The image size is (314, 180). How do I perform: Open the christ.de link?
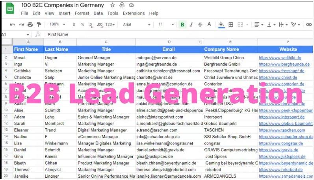pyautogui.click(x=278, y=78)
